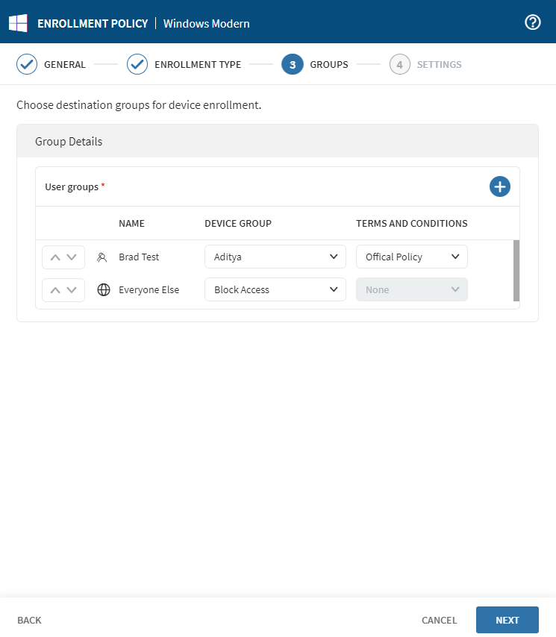Screen dimensions: 556x637
Task: Open the None terms and conditions dropdown
Action: coord(411,290)
